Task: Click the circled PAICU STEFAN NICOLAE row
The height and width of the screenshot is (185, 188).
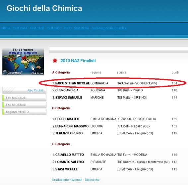Action: pos(112,83)
